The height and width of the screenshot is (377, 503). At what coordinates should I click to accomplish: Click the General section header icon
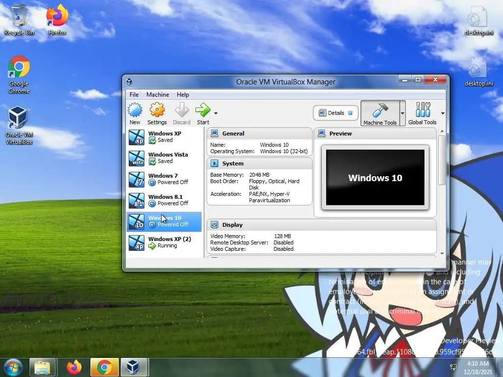215,134
